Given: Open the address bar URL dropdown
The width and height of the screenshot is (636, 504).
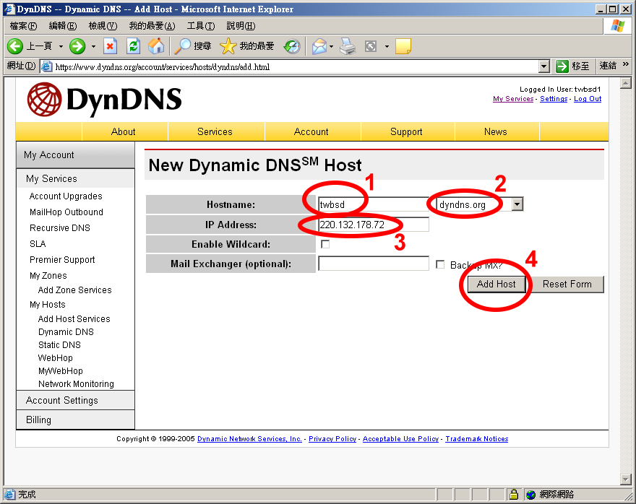Looking at the screenshot, I should click(544, 66).
